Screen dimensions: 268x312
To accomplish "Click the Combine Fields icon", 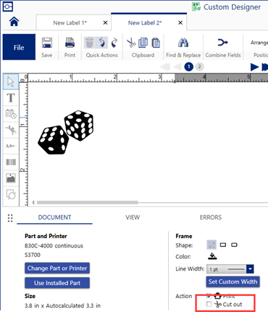I will pos(222,43).
